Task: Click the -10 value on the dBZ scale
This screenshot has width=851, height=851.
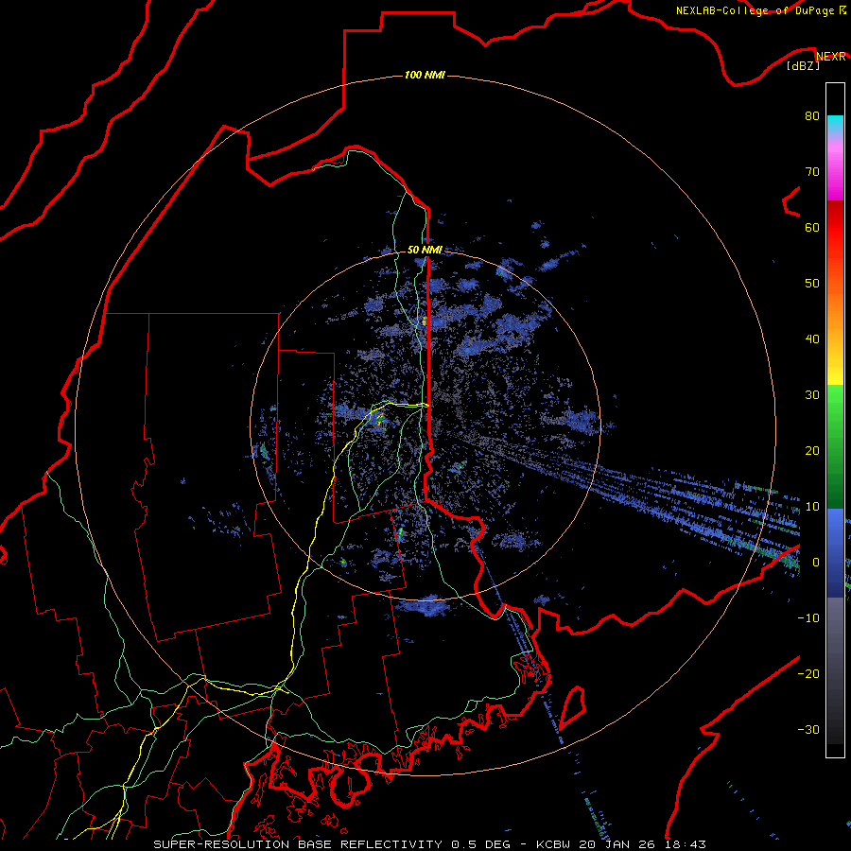Action: 808,618
